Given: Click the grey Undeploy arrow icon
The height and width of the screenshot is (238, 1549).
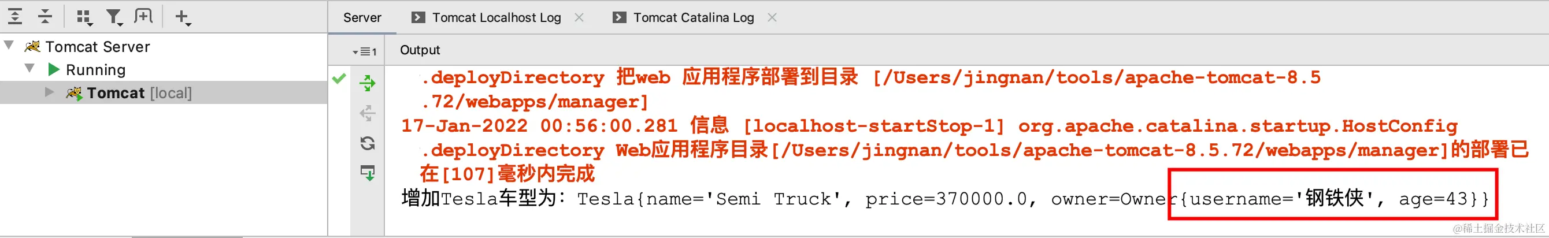Looking at the screenshot, I should click(x=368, y=113).
